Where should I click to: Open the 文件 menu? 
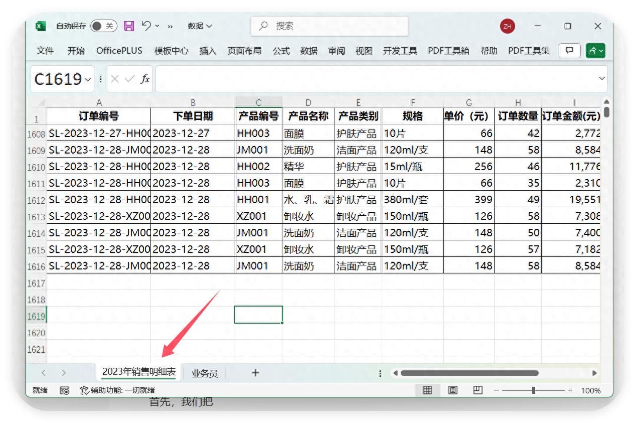click(45, 51)
